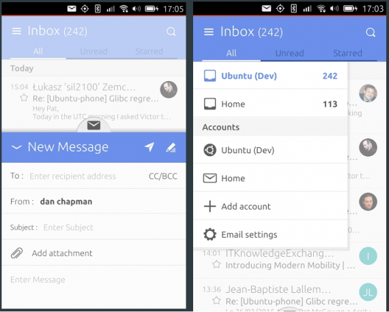Viewport: 389px width, 312px height.
Task: Toggle star on Łukasz sil2100 message
Action: tap(24, 97)
